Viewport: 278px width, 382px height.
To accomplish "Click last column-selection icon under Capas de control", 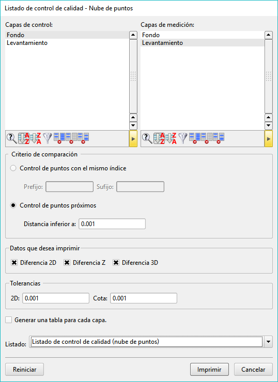I will [83, 138].
